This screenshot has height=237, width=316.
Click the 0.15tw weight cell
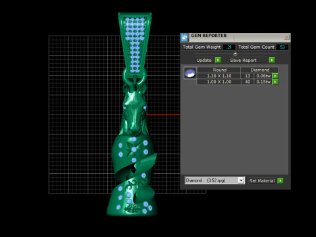point(263,82)
